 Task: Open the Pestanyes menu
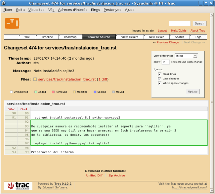tap(112, 10)
